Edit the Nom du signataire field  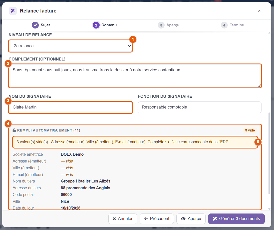click(70, 107)
